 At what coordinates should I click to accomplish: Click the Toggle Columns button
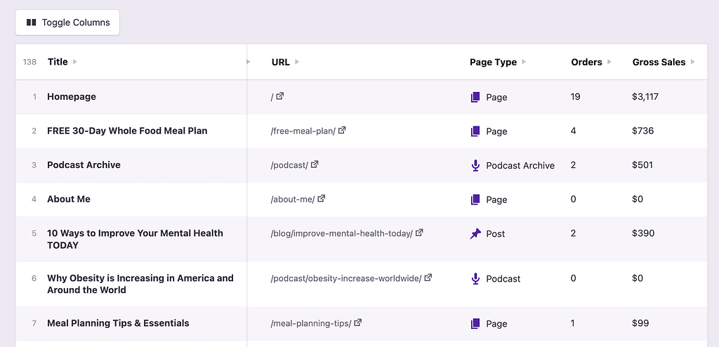pos(67,22)
